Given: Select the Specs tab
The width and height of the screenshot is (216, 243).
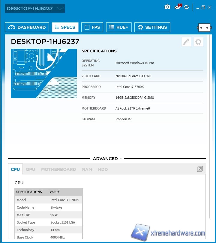Looking at the screenshot, I should click(x=65, y=27).
